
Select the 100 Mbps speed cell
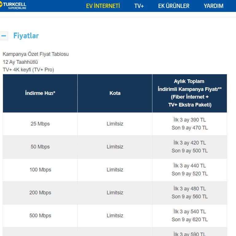40,170
